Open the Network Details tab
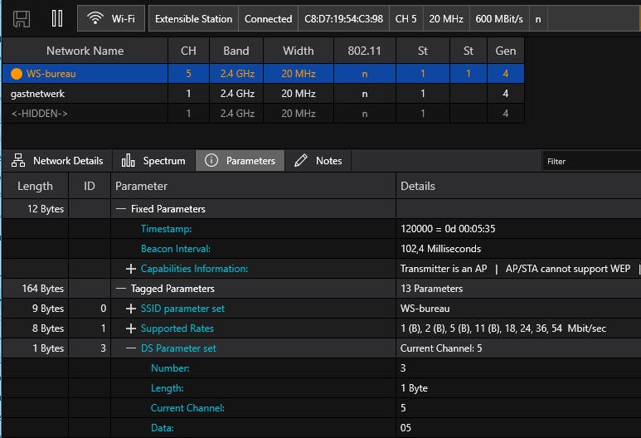 click(x=57, y=161)
